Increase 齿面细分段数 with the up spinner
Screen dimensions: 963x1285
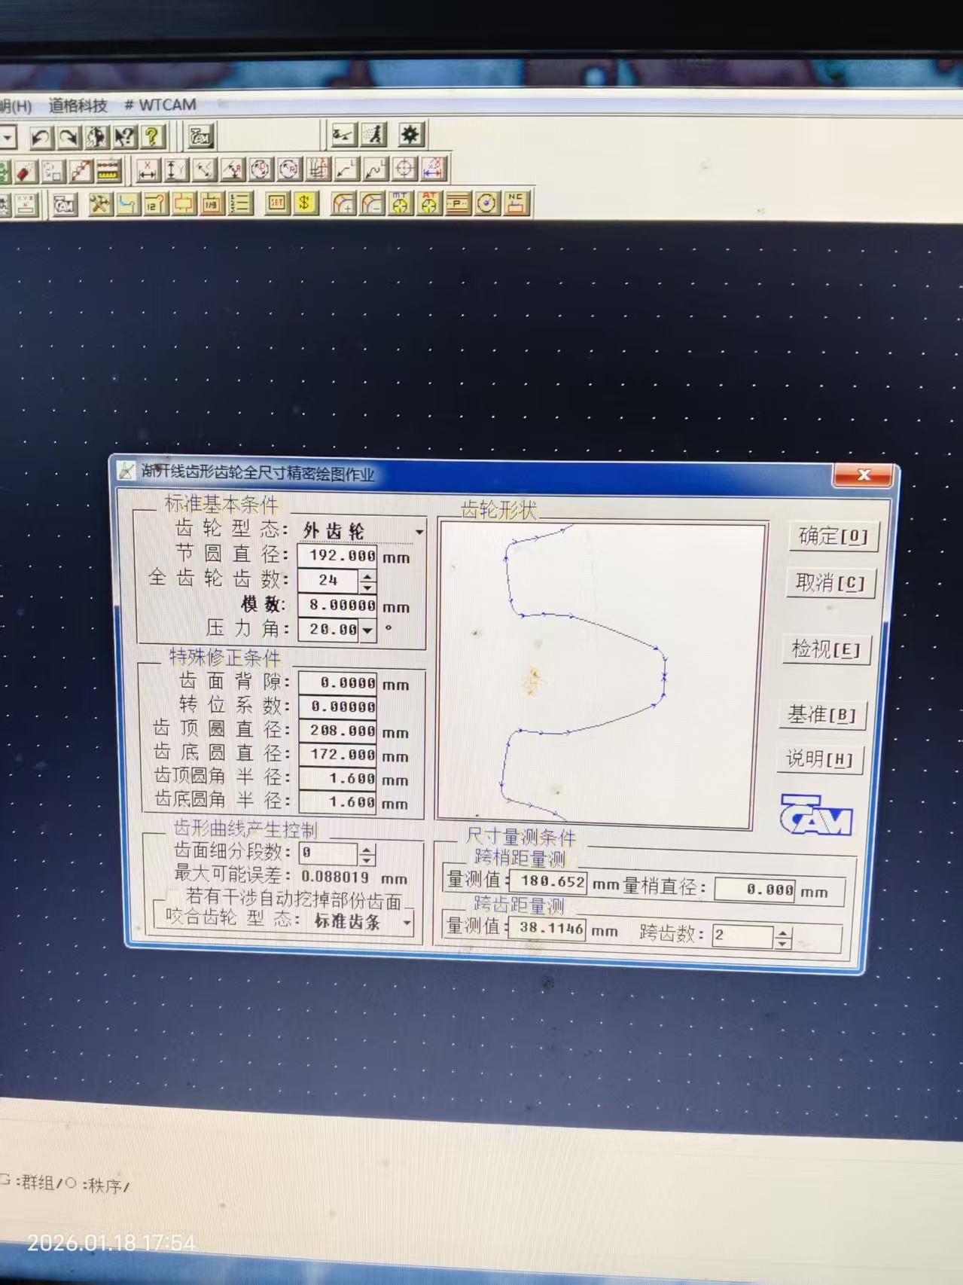[367, 849]
